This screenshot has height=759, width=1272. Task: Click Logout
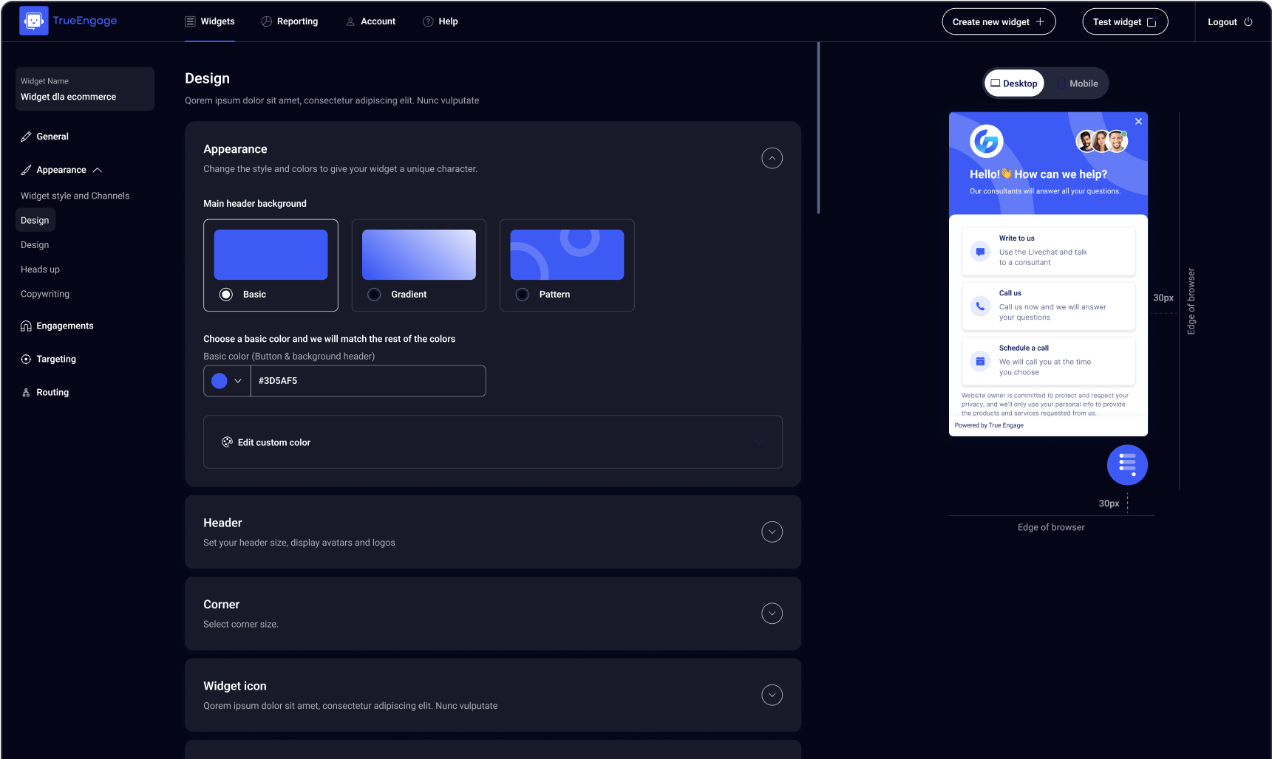1230,21
